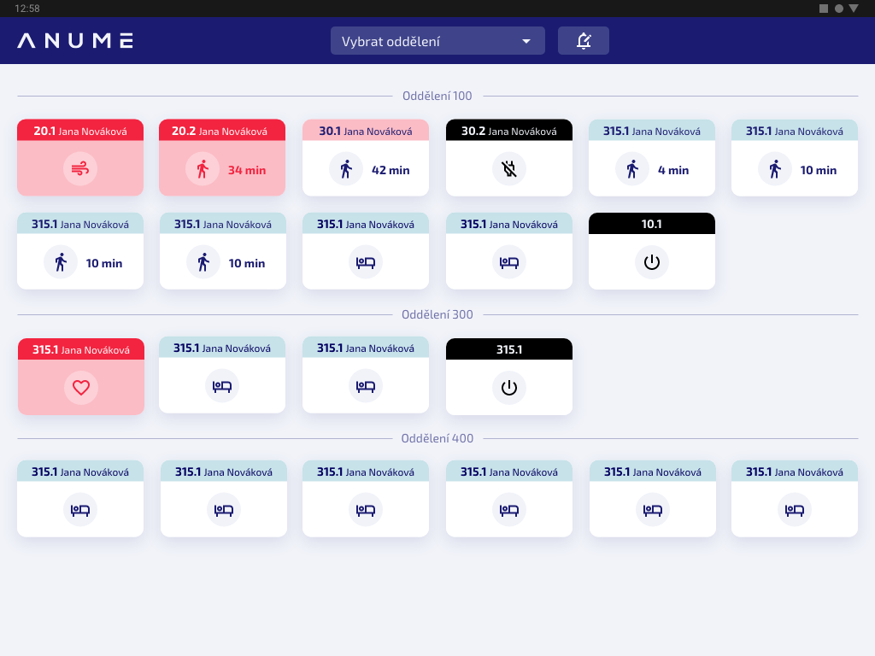Click the Oddělení 100 section label

pos(437,96)
